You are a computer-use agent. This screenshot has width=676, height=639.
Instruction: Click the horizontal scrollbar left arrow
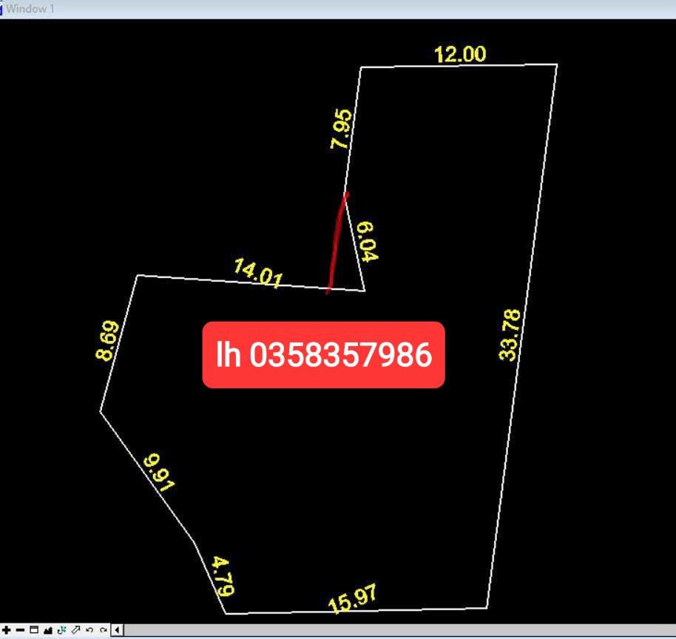[117, 630]
